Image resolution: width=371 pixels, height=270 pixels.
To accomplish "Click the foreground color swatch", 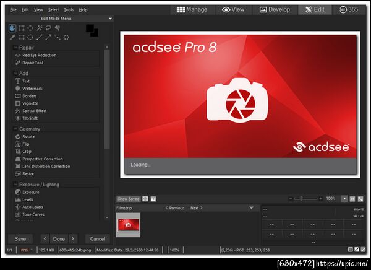I will pyautogui.click(x=90, y=27).
